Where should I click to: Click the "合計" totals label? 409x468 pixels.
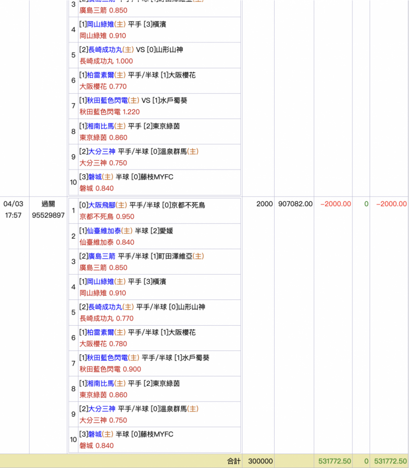pos(234,461)
